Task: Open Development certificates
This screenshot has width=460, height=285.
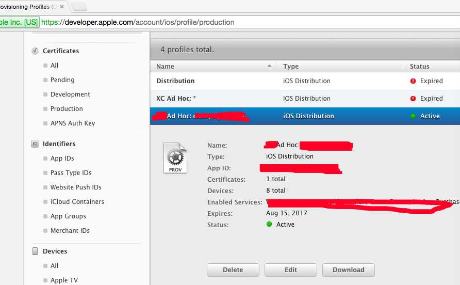Action: (x=71, y=94)
